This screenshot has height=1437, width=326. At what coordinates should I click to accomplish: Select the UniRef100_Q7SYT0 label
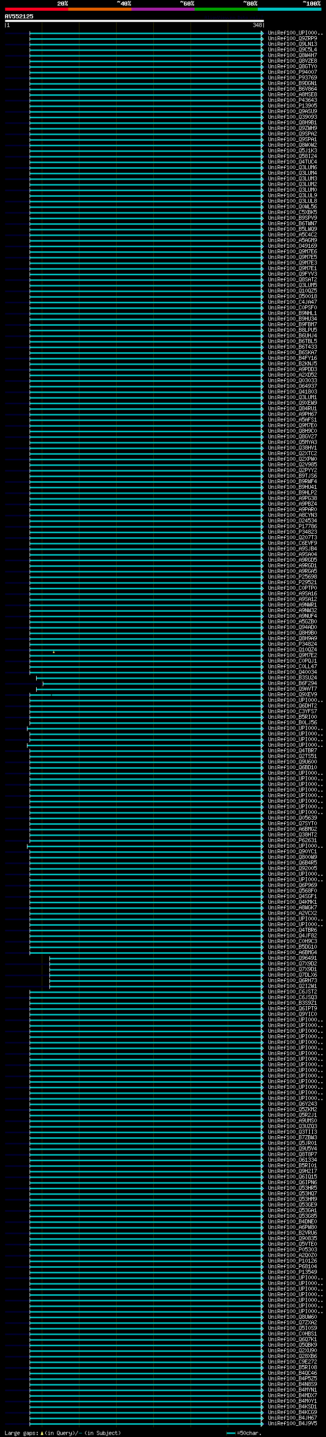pos(292,824)
